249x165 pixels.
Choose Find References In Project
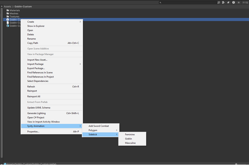click(x=52, y=77)
